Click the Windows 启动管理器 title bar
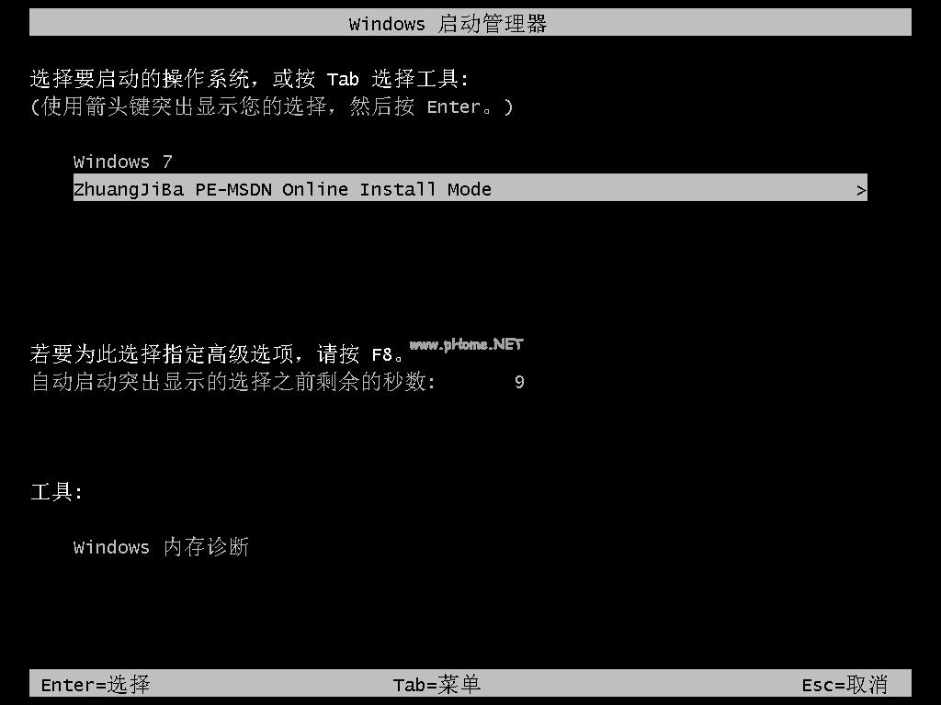 [x=470, y=23]
